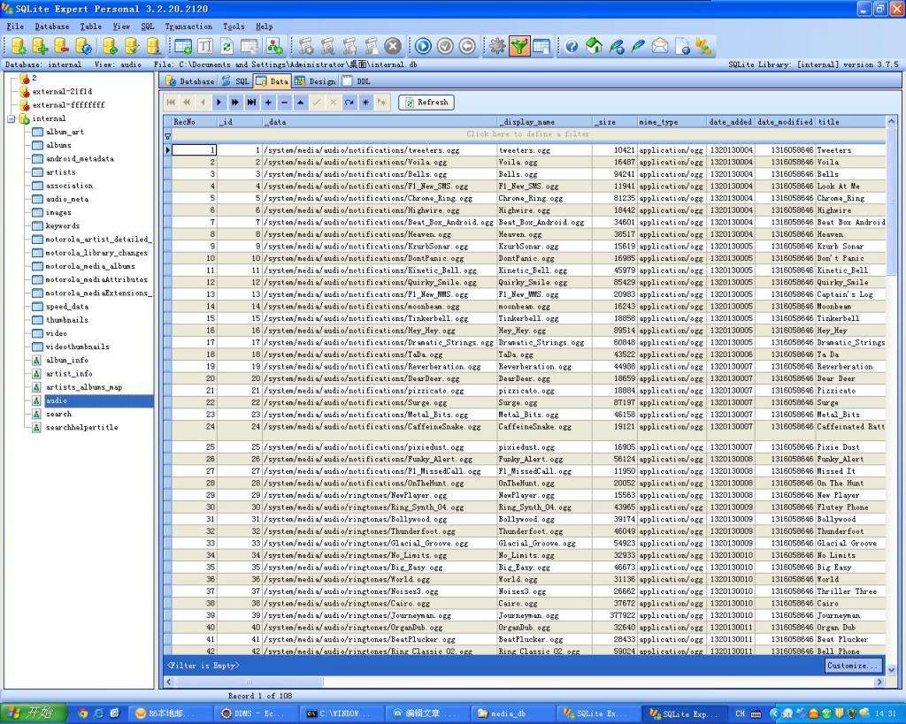Jump to the last record in navigator

coord(252,103)
